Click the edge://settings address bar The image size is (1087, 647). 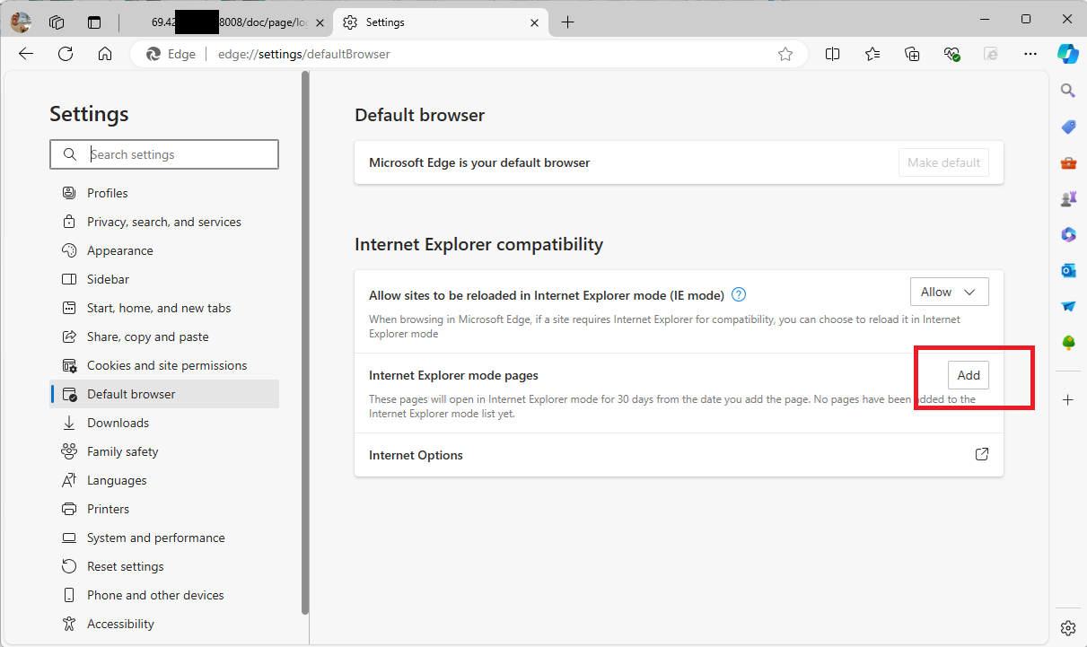pos(467,54)
